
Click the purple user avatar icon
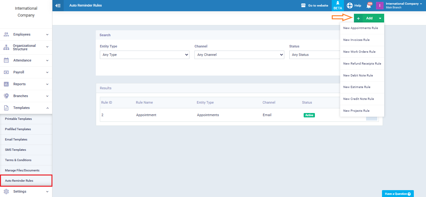point(379,5)
